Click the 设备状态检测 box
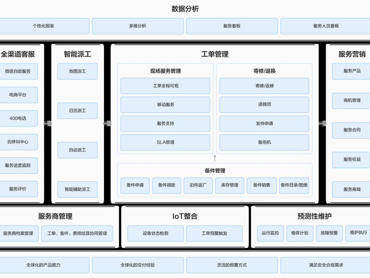Viewport: 370px width, 278px height. [x=155, y=234]
